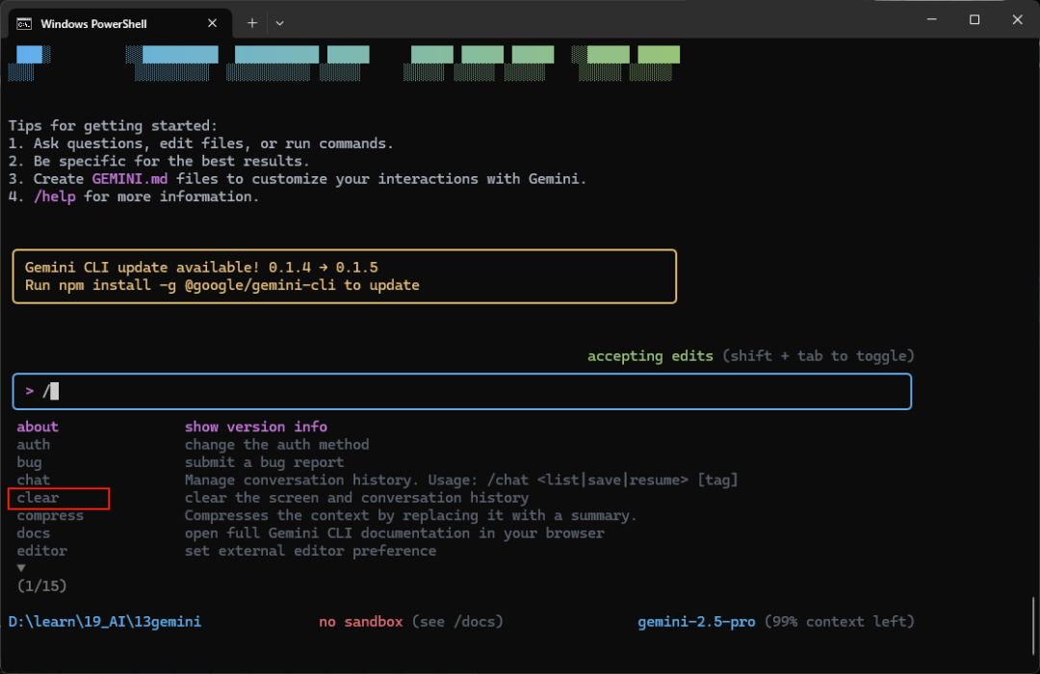This screenshot has width=1040, height=674.
Task: Expand more commands with the down arrow
Action: (21, 567)
